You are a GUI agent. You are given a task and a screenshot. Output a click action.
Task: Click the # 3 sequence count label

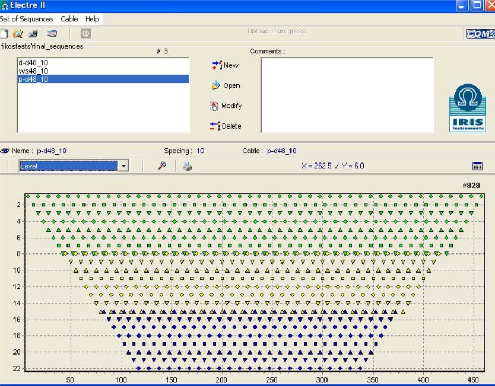click(162, 51)
